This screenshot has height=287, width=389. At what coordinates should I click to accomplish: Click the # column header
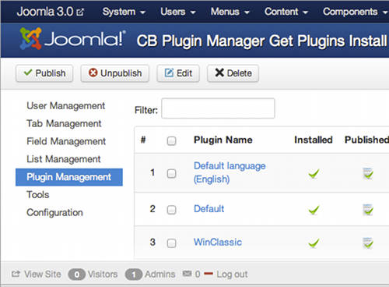pyautogui.click(x=143, y=140)
